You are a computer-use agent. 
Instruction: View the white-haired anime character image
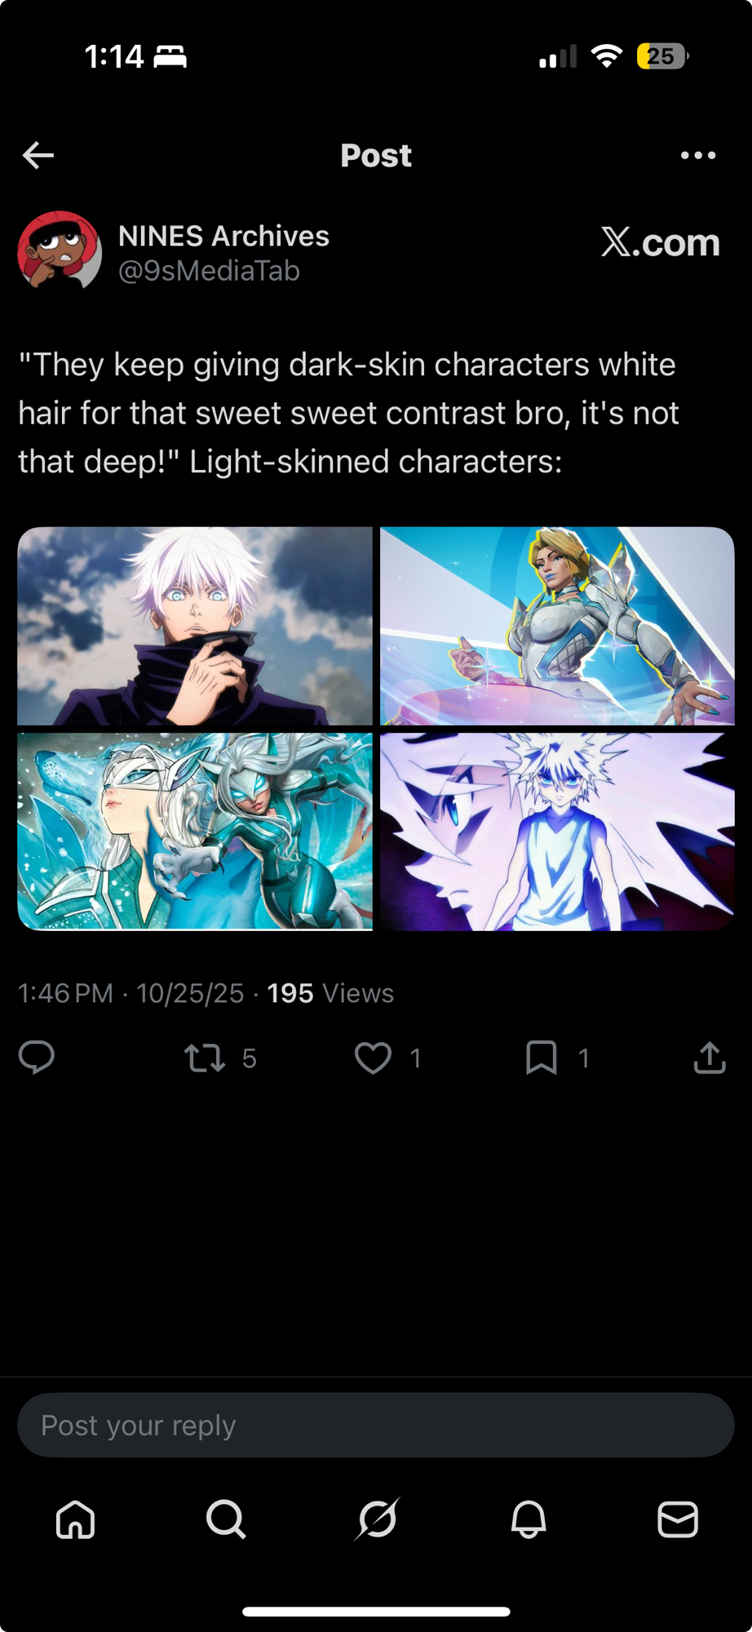pos(195,626)
